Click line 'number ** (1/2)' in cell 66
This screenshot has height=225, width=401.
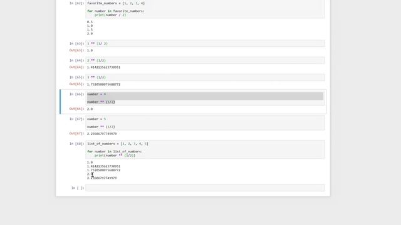tap(101, 102)
